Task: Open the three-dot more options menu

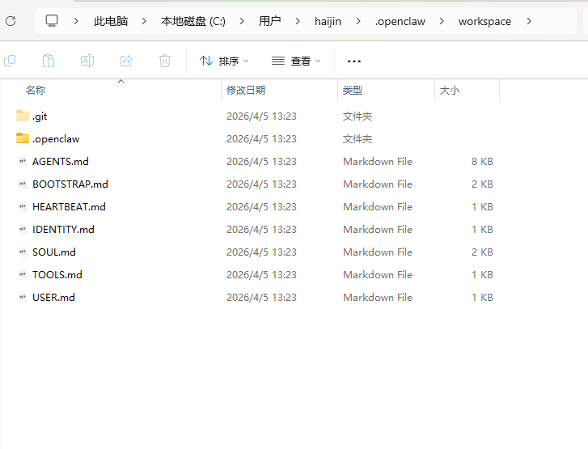Action: (x=353, y=61)
